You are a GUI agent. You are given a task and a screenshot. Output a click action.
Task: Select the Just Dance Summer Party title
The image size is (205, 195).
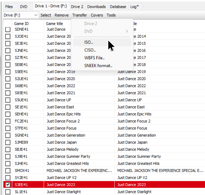(x=68, y=157)
